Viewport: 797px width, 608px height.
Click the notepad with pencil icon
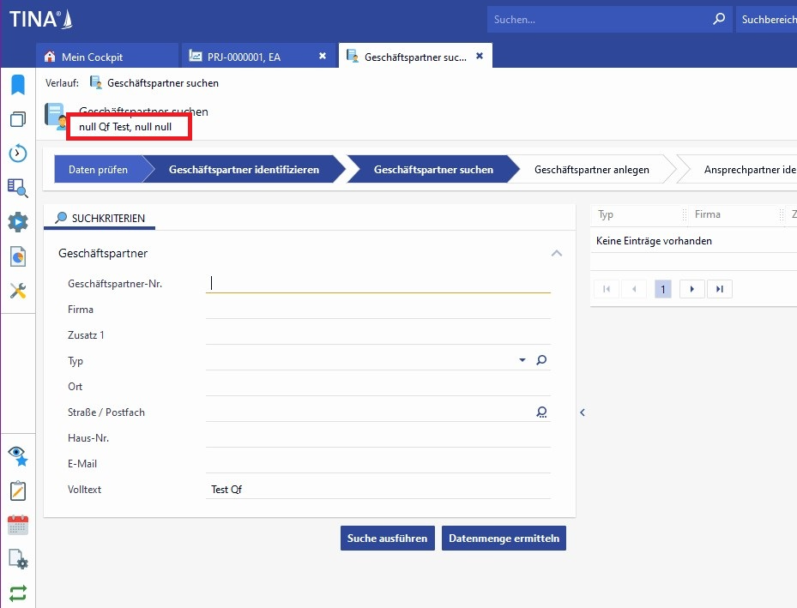(x=17, y=491)
